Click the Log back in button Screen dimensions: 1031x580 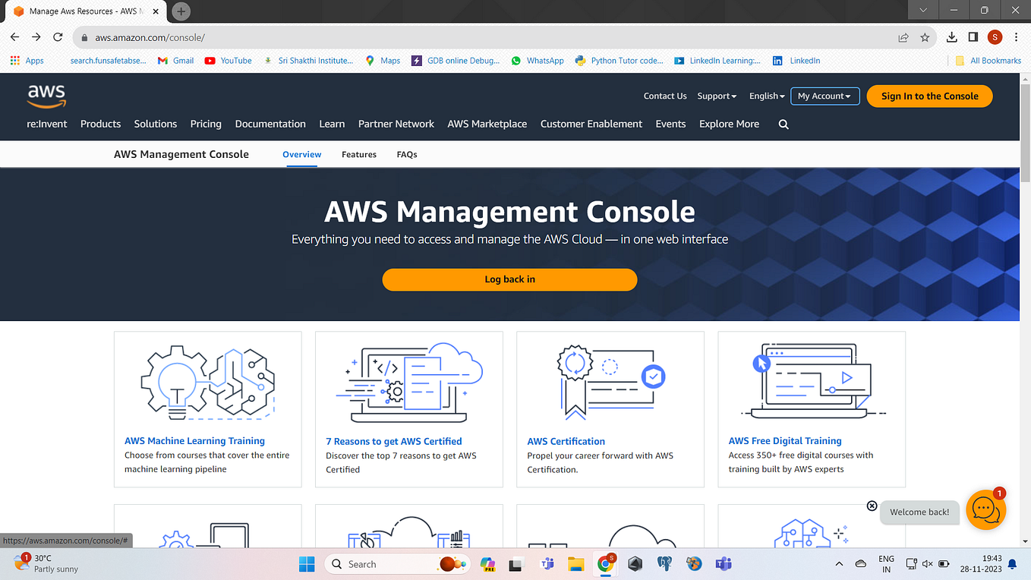click(509, 279)
